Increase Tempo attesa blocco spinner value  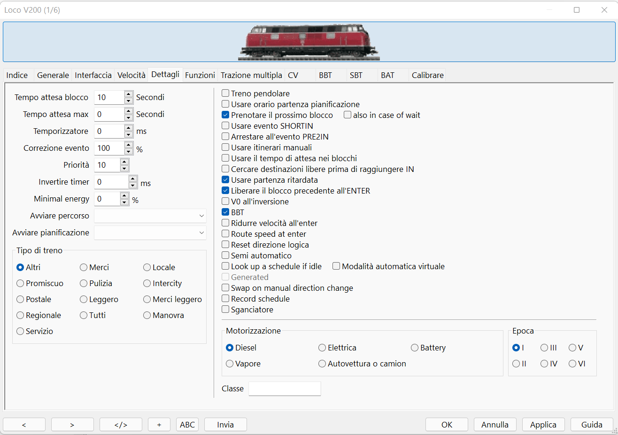pyautogui.click(x=129, y=94)
